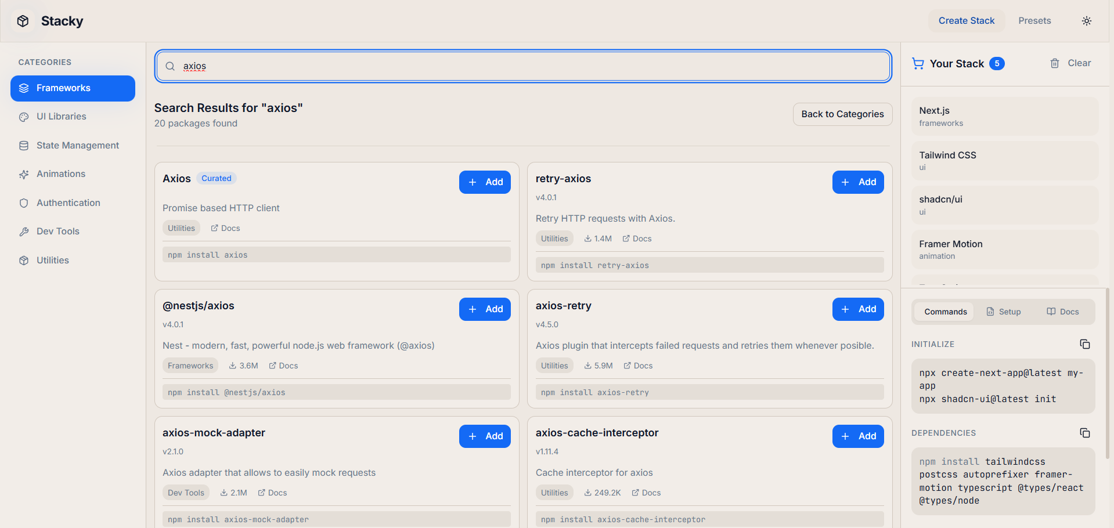Click Dev Tools tag on axios-mock-adapter card
This screenshot has width=1114, height=528.
[x=186, y=493]
